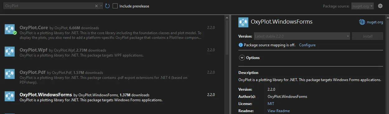Click the info icon near Package source mapping
389x114 pixels.
pyautogui.click(x=241, y=45)
